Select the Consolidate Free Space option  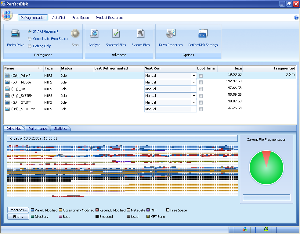[x=30, y=39]
